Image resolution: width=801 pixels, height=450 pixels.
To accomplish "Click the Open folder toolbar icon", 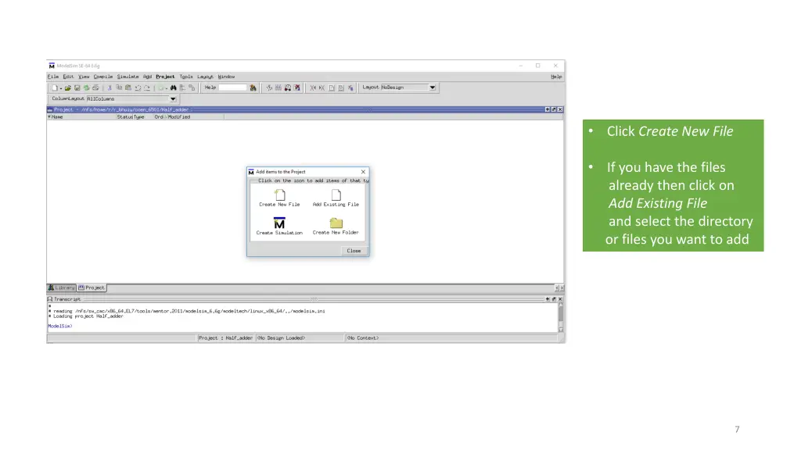I will (67, 87).
